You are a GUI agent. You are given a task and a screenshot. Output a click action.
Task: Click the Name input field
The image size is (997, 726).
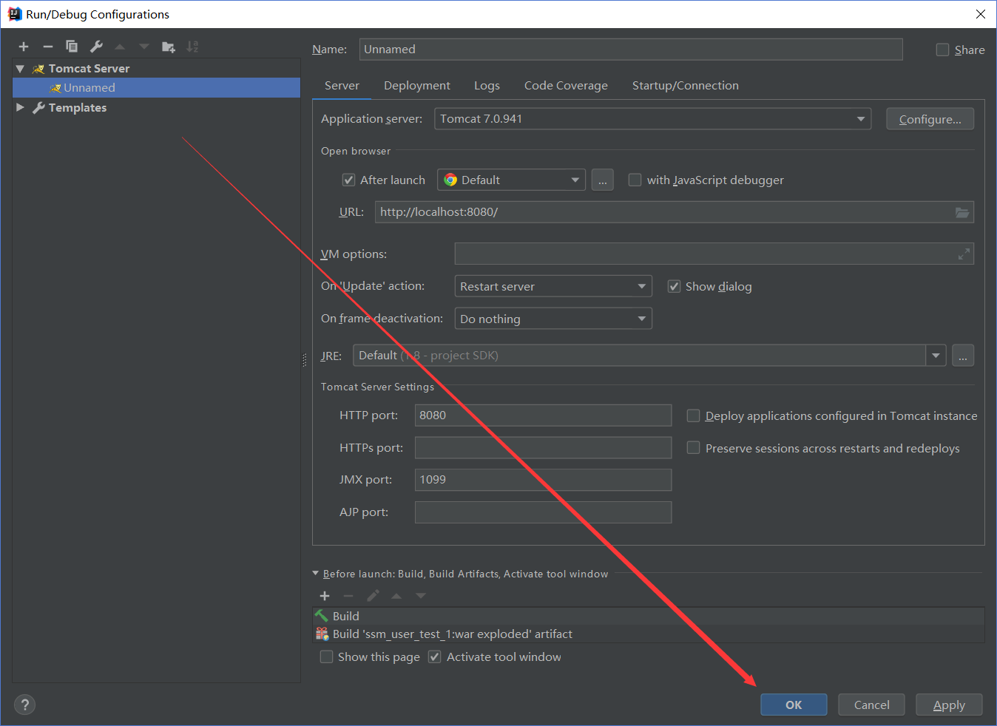[631, 50]
